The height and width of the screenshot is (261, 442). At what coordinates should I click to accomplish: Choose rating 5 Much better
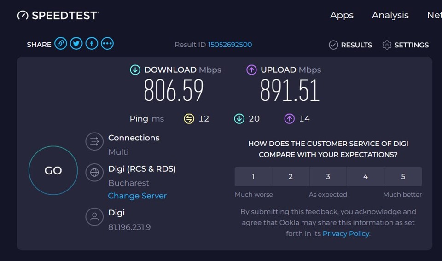pos(403,177)
